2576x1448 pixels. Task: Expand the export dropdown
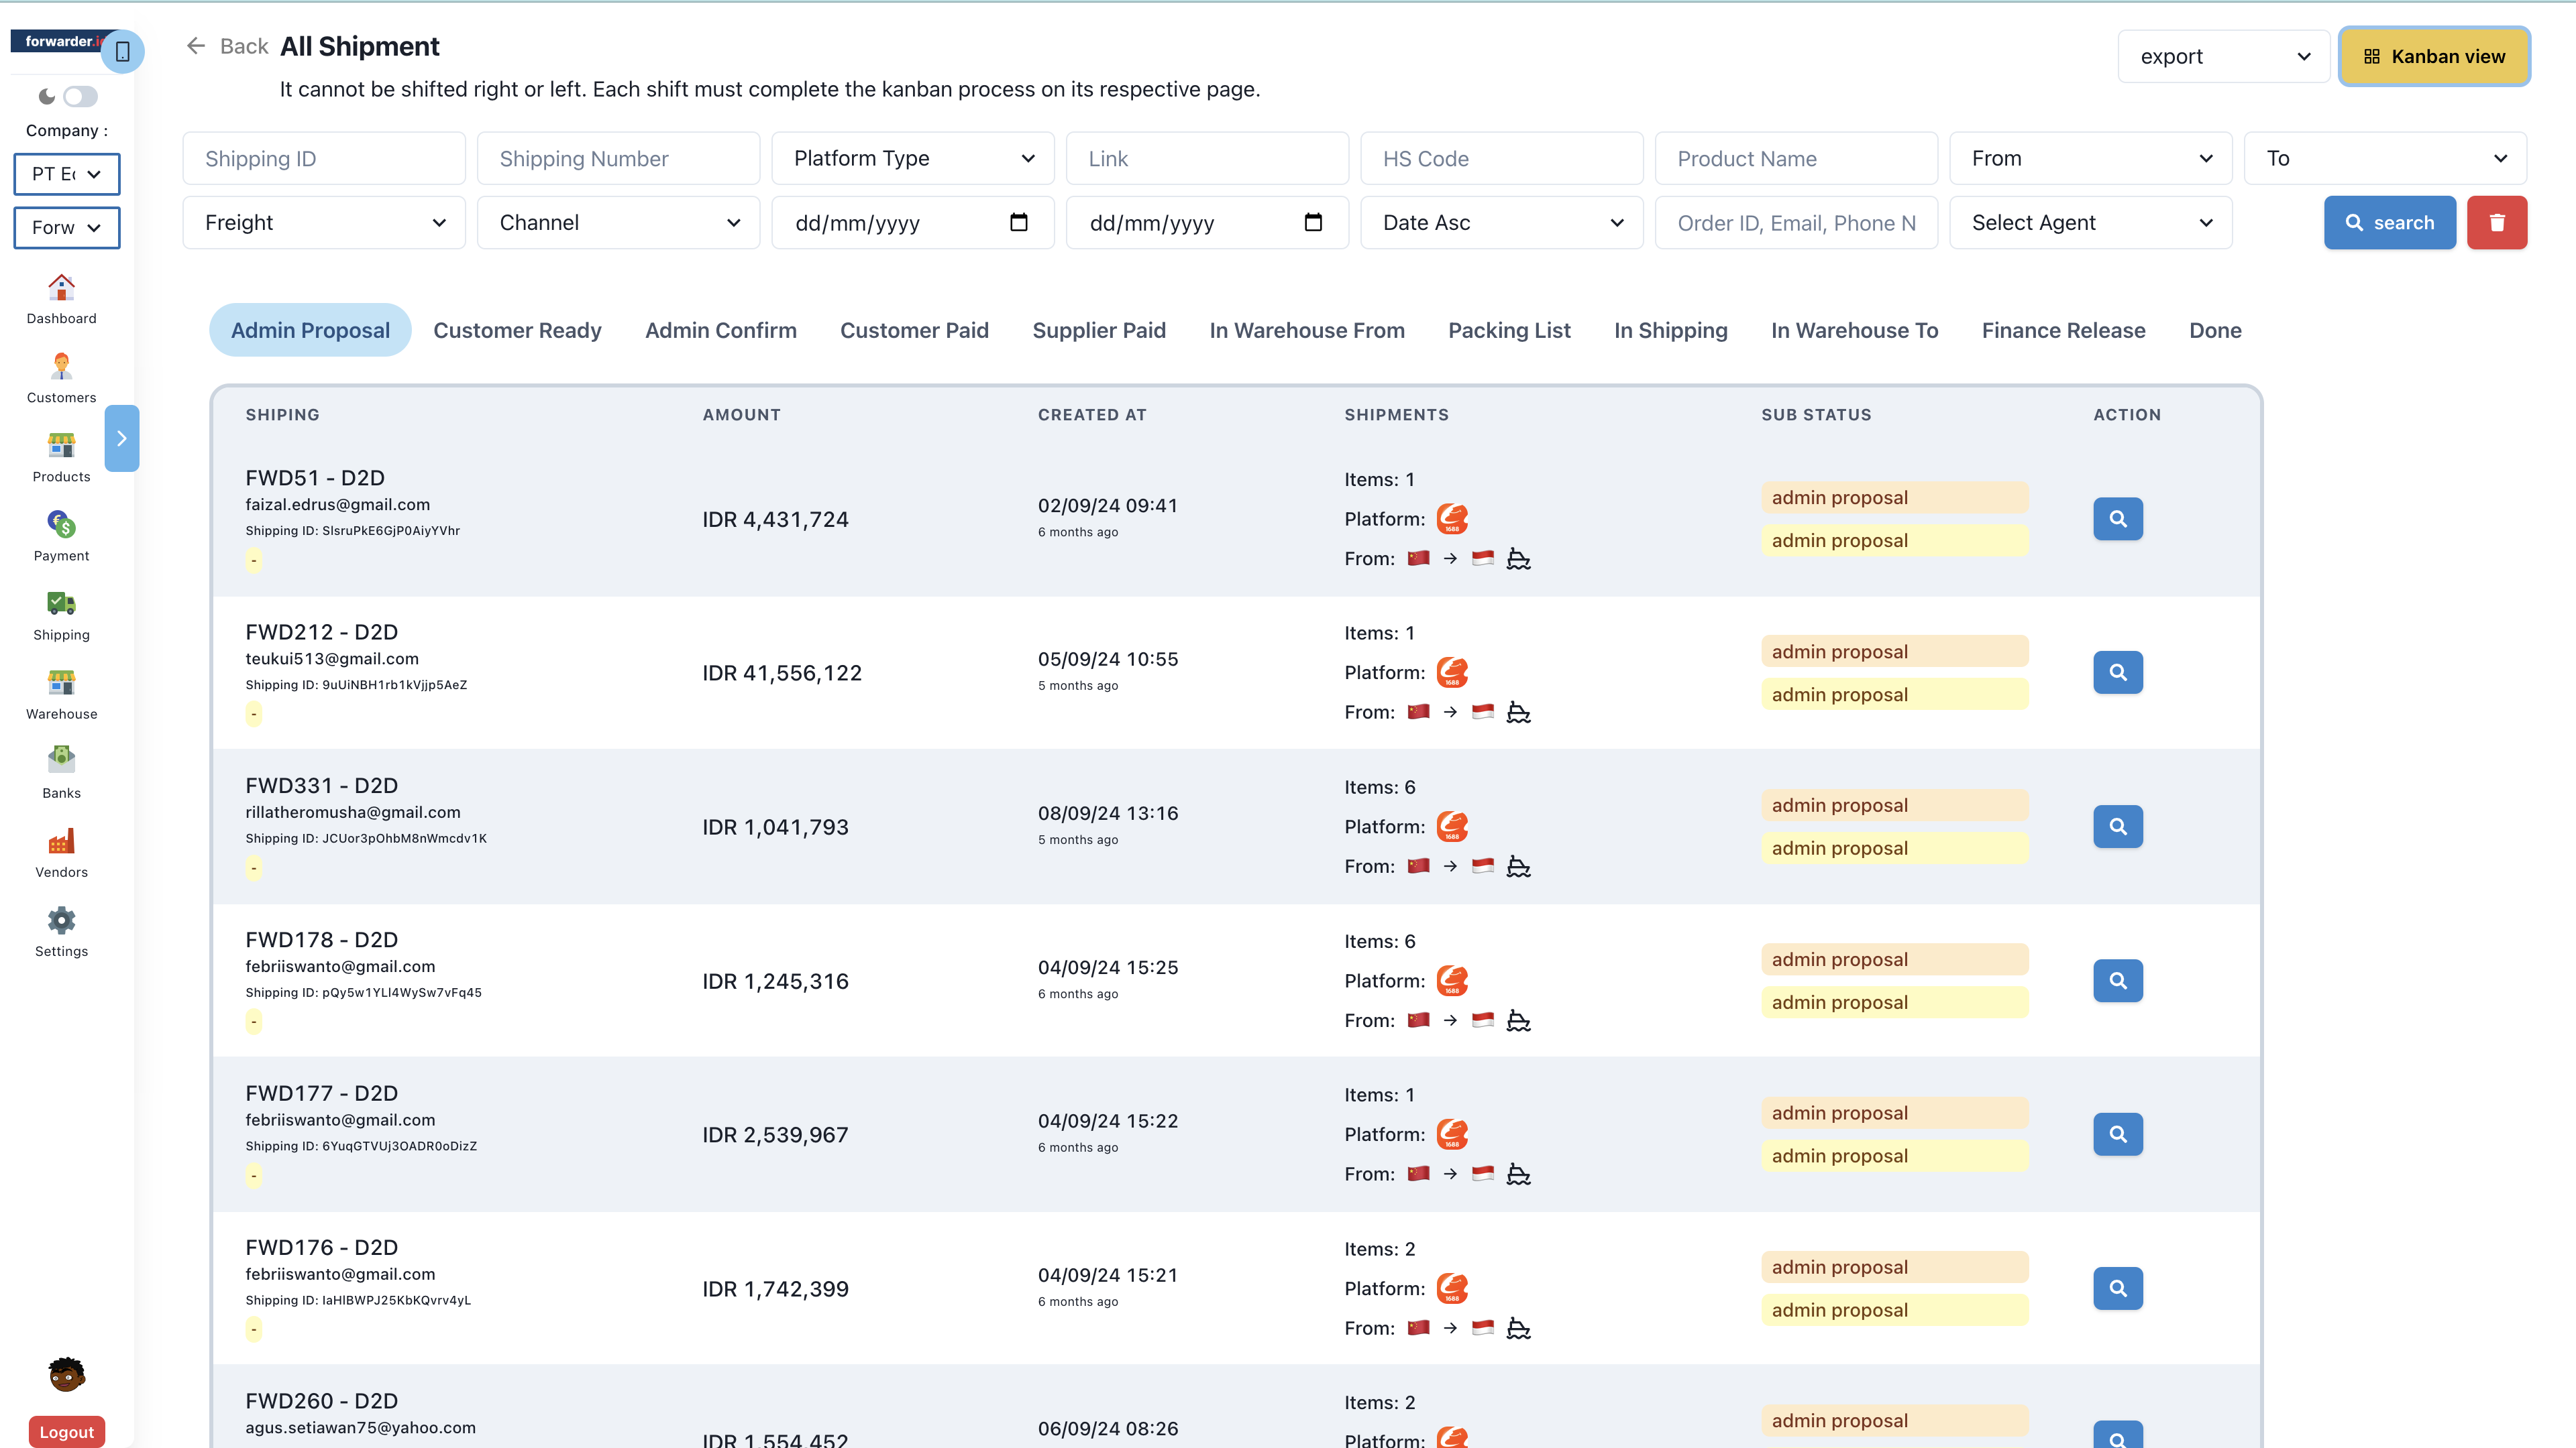[2223, 57]
